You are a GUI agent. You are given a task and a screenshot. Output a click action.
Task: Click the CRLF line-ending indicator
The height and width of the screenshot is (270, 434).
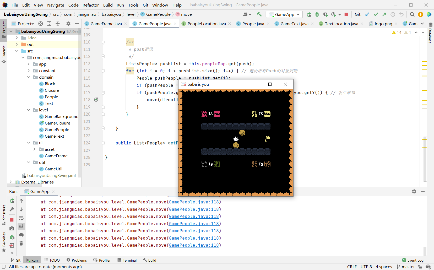coord(352,267)
